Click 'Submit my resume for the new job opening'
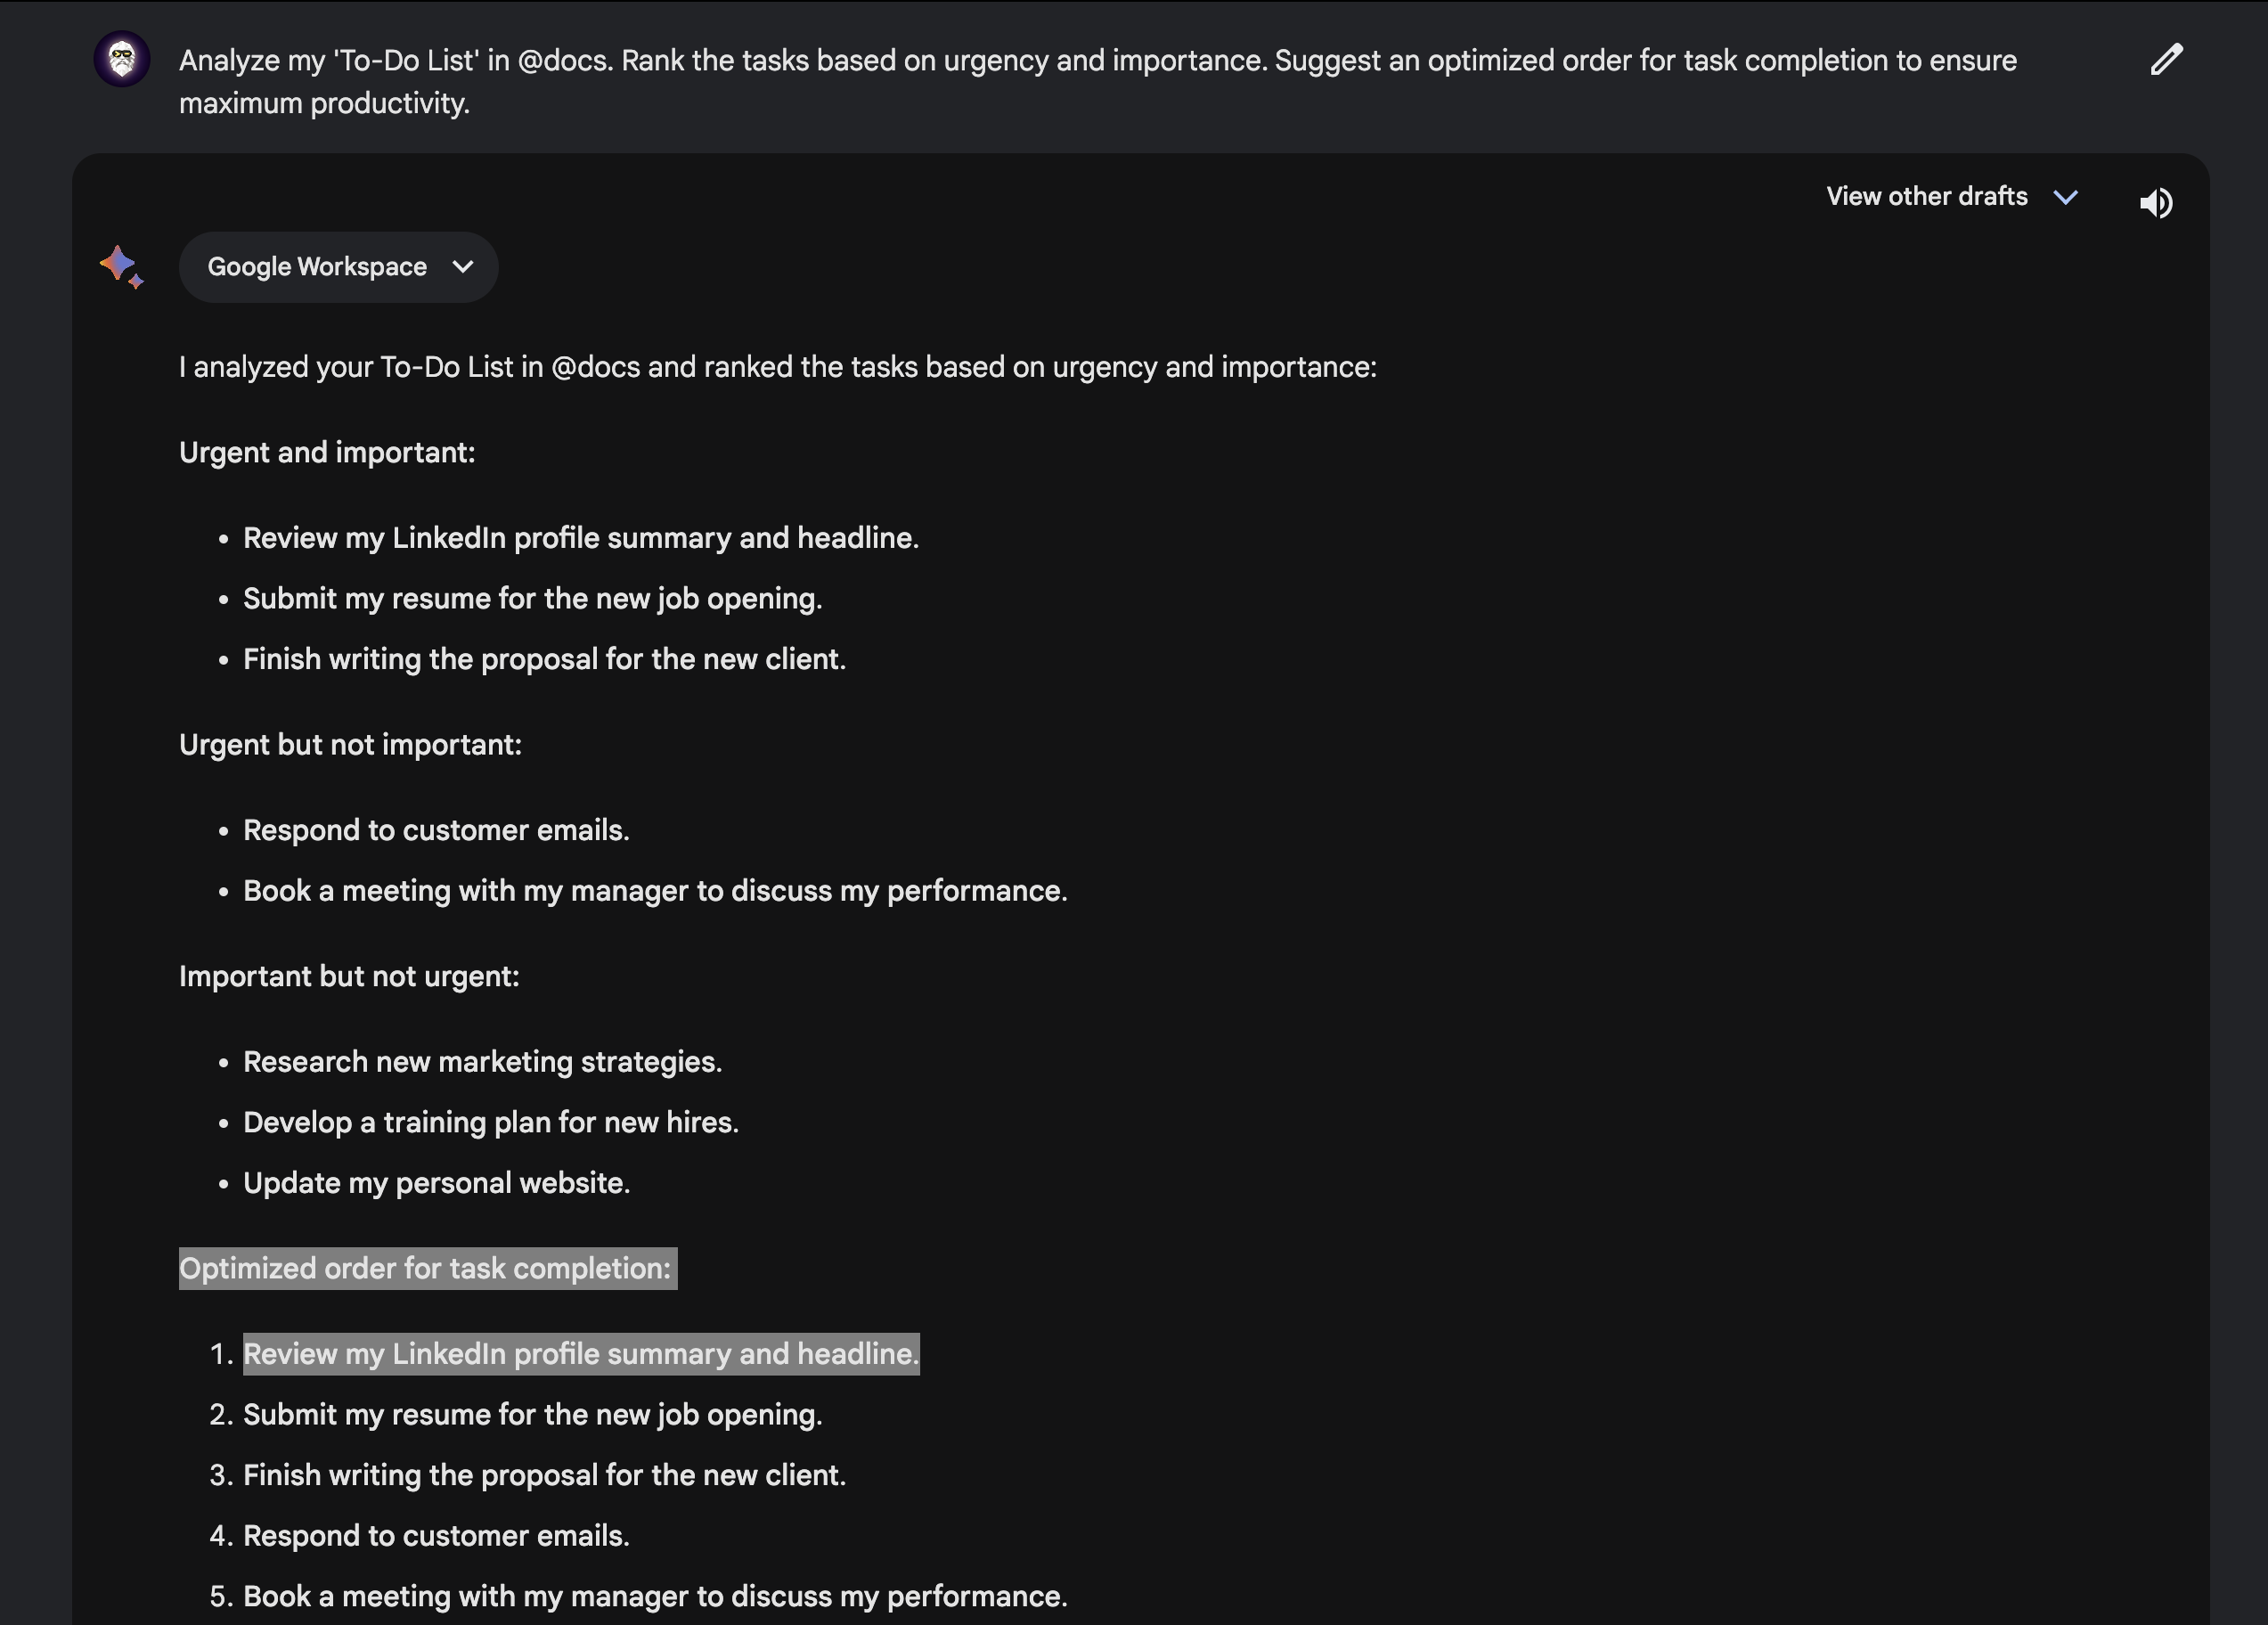2268x1625 pixels. (533, 598)
